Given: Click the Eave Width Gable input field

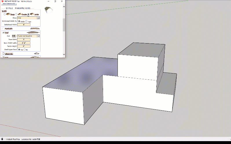Looking at the screenshot, I should click(24, 43).
